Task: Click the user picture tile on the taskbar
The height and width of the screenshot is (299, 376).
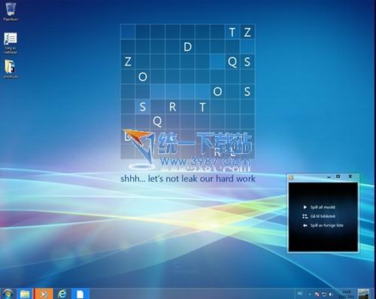Action: (363, 294)
